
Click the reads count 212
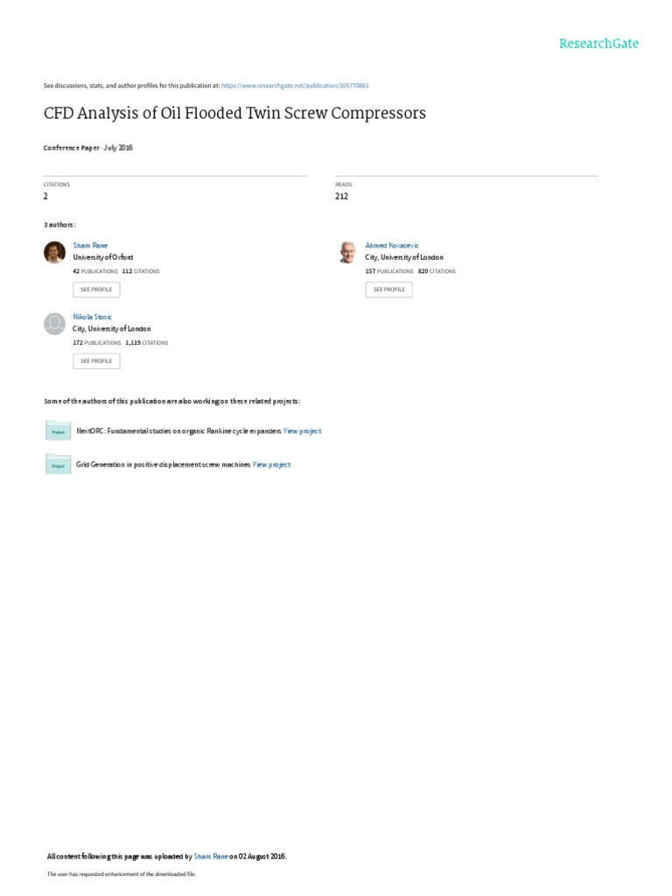[342, 196]
